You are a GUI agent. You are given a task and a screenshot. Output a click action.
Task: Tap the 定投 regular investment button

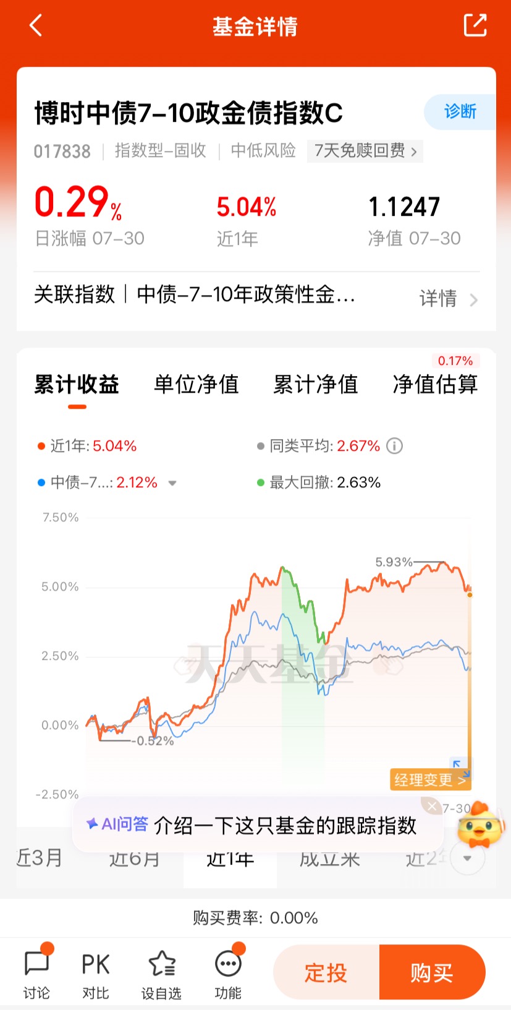coord(326,972)
